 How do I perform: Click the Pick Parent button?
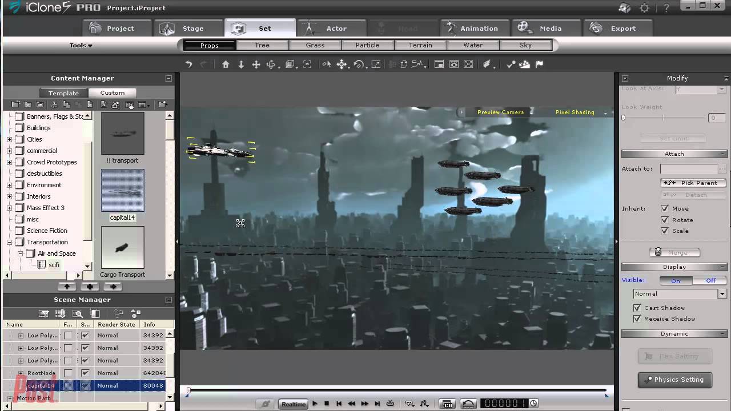(693, 183)
